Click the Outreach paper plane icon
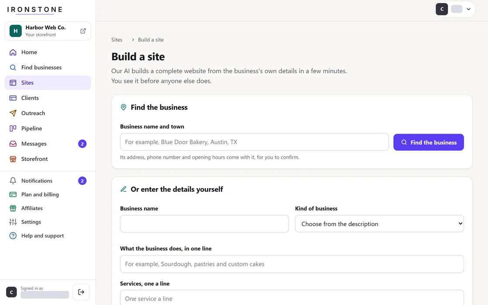This screenshot has width=488, height=305. pyautogui.click(x=13, y=113)
